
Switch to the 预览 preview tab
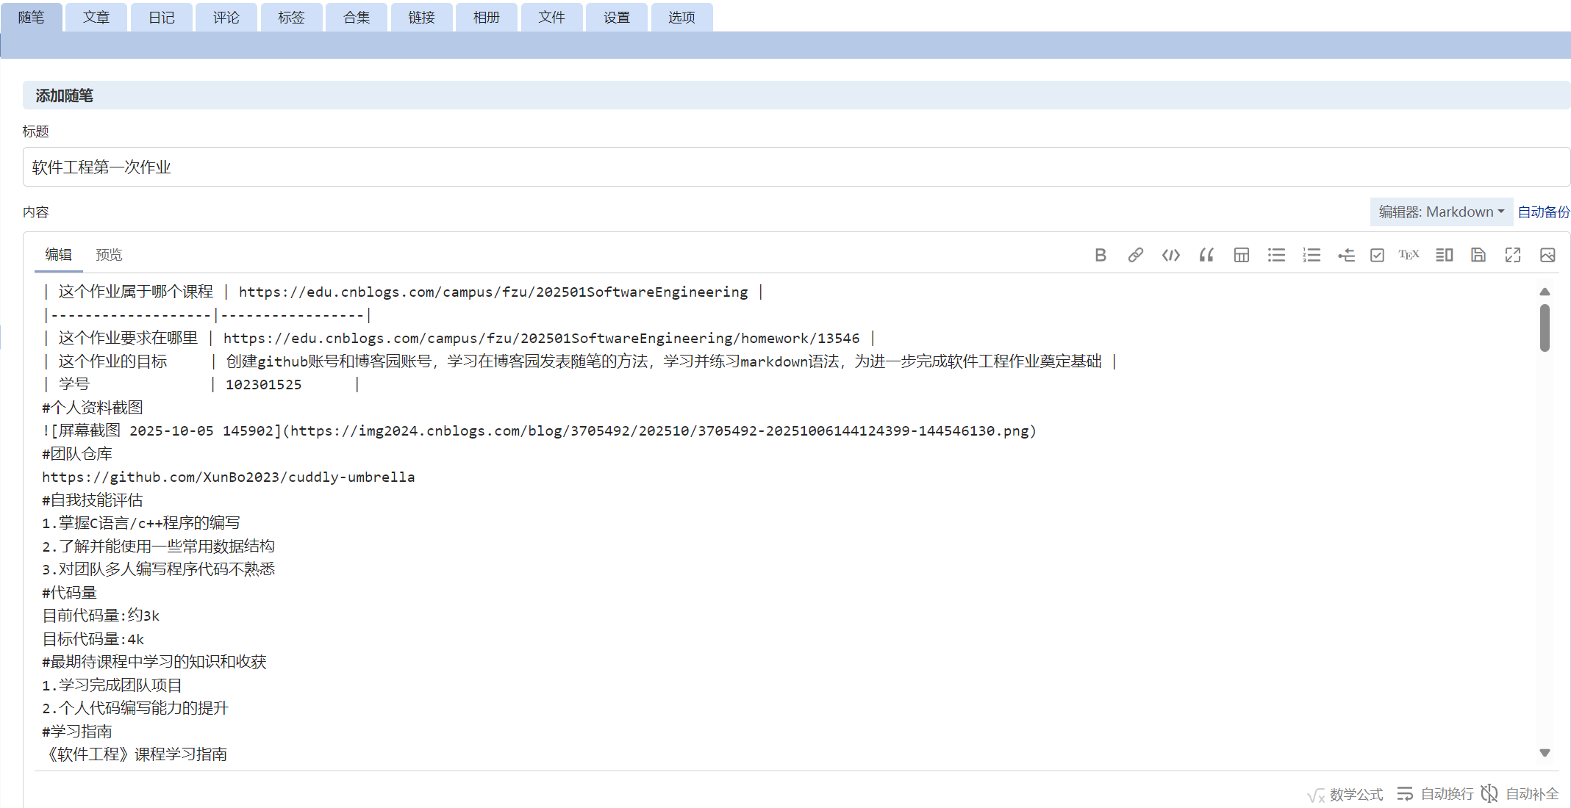click(x=109, y=255)
